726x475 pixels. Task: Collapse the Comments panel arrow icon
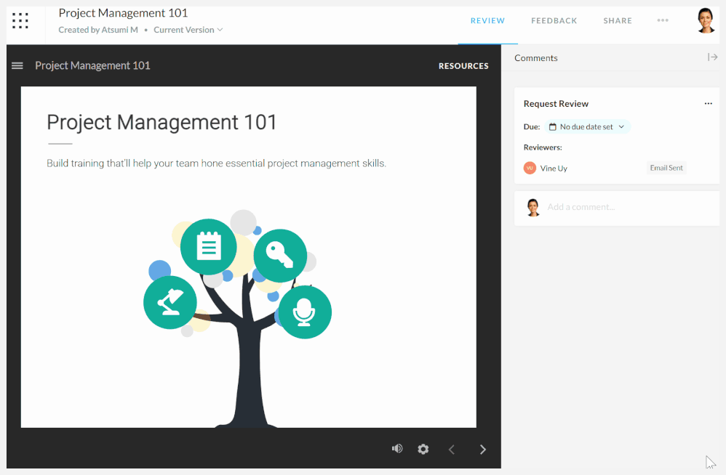713,57
